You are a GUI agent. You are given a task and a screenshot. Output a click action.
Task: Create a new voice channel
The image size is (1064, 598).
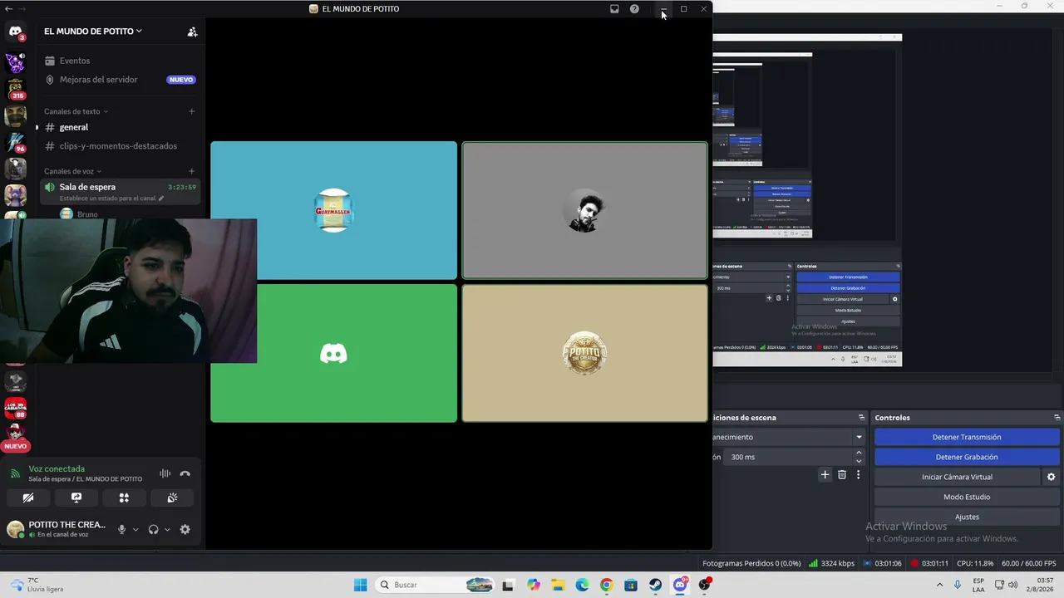pyautogui.click(x=192, y=171)
